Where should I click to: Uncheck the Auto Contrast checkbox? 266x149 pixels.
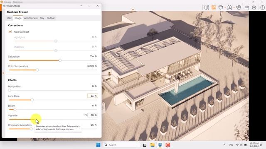tap(10, 31)
